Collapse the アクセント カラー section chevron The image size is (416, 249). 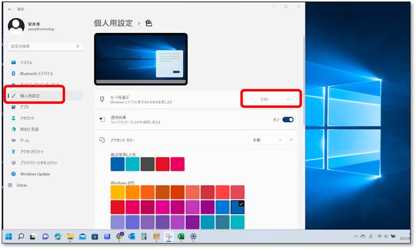[291, 140]
